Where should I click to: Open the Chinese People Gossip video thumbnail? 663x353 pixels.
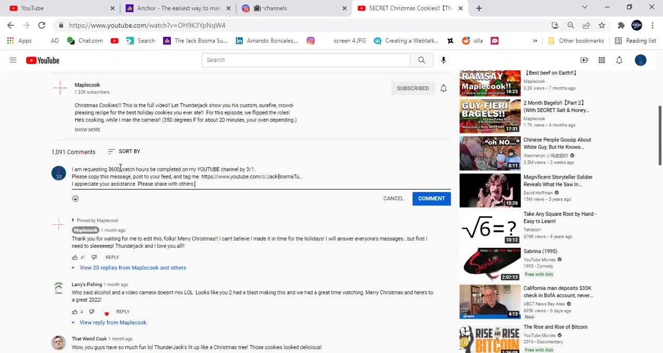(x=490, y=153)
